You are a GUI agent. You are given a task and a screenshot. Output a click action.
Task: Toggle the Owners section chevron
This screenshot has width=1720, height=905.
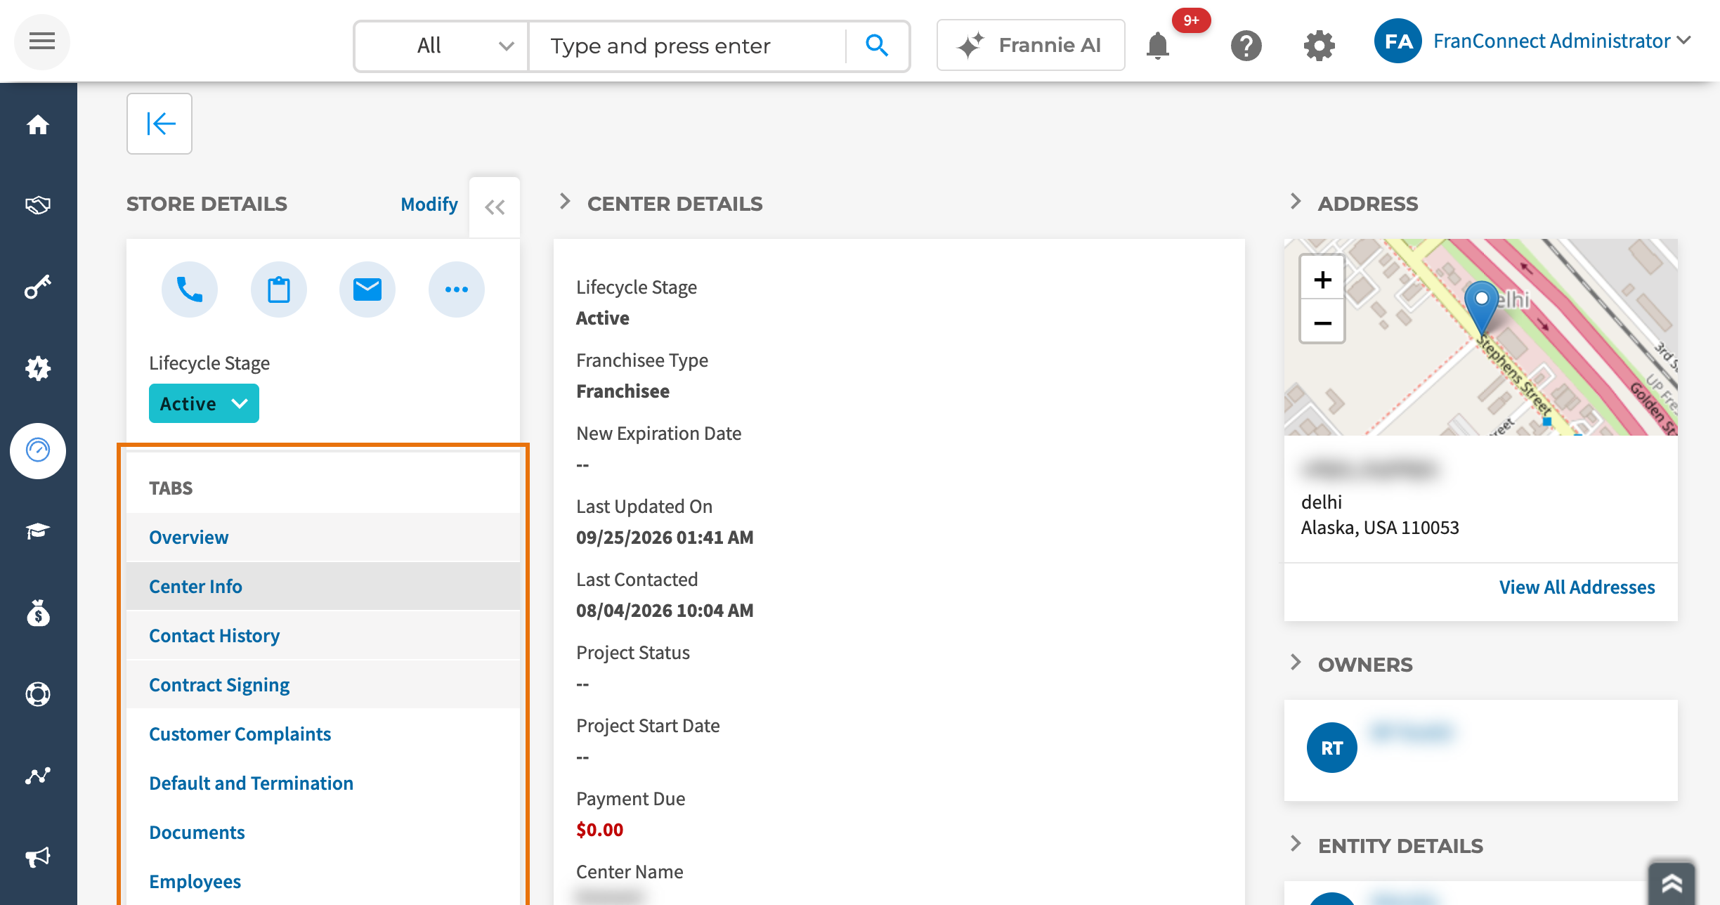1296,663
